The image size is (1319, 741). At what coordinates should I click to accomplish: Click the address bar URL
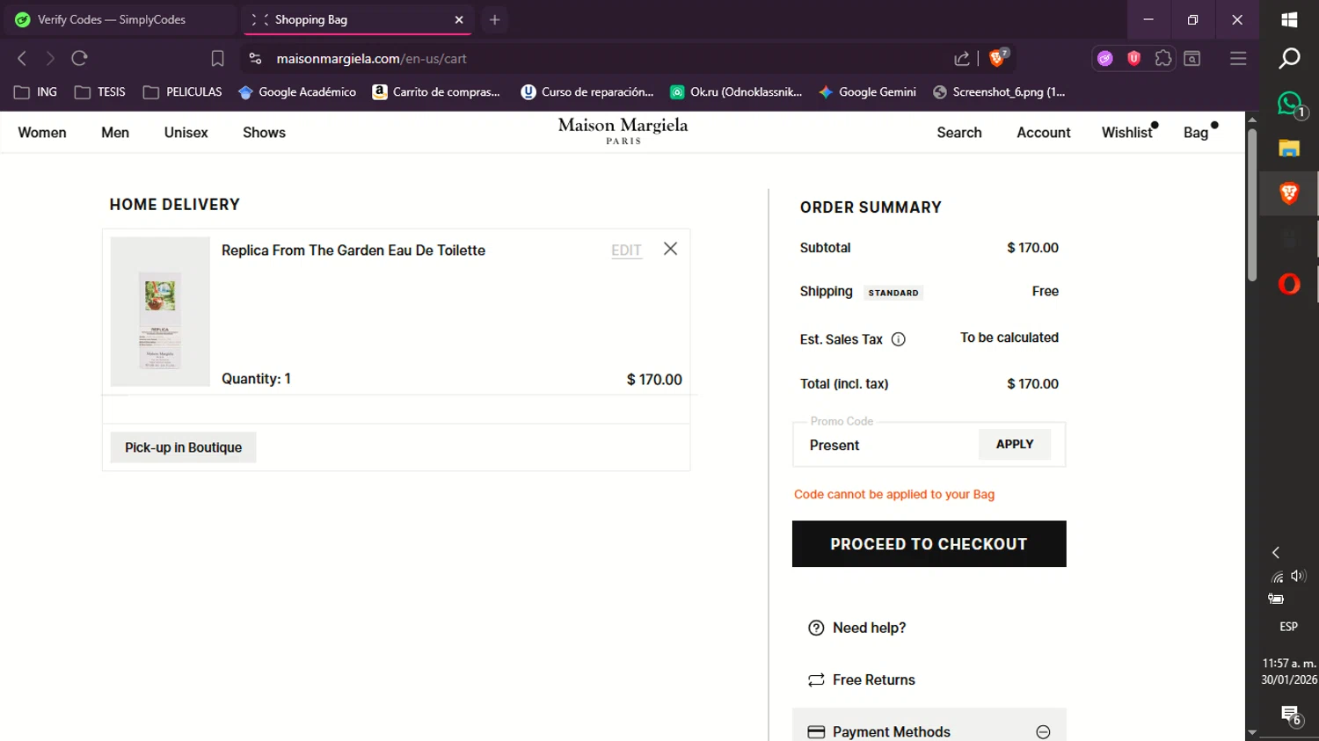tap(371, 59)
